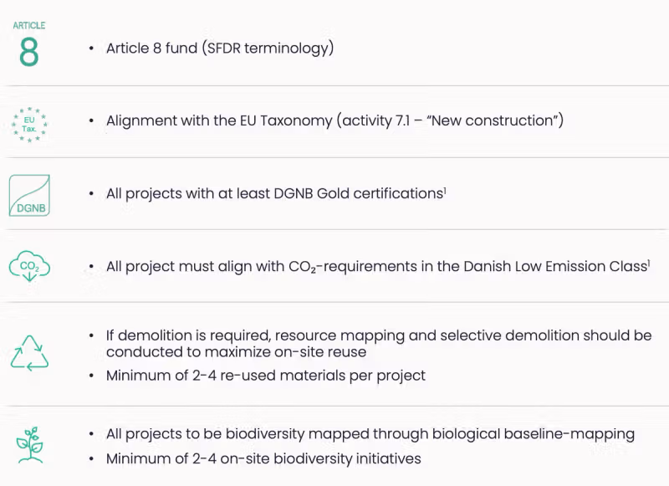
Task: Select the DGNB certification logo icon
Action: click(x=29, y=195)
